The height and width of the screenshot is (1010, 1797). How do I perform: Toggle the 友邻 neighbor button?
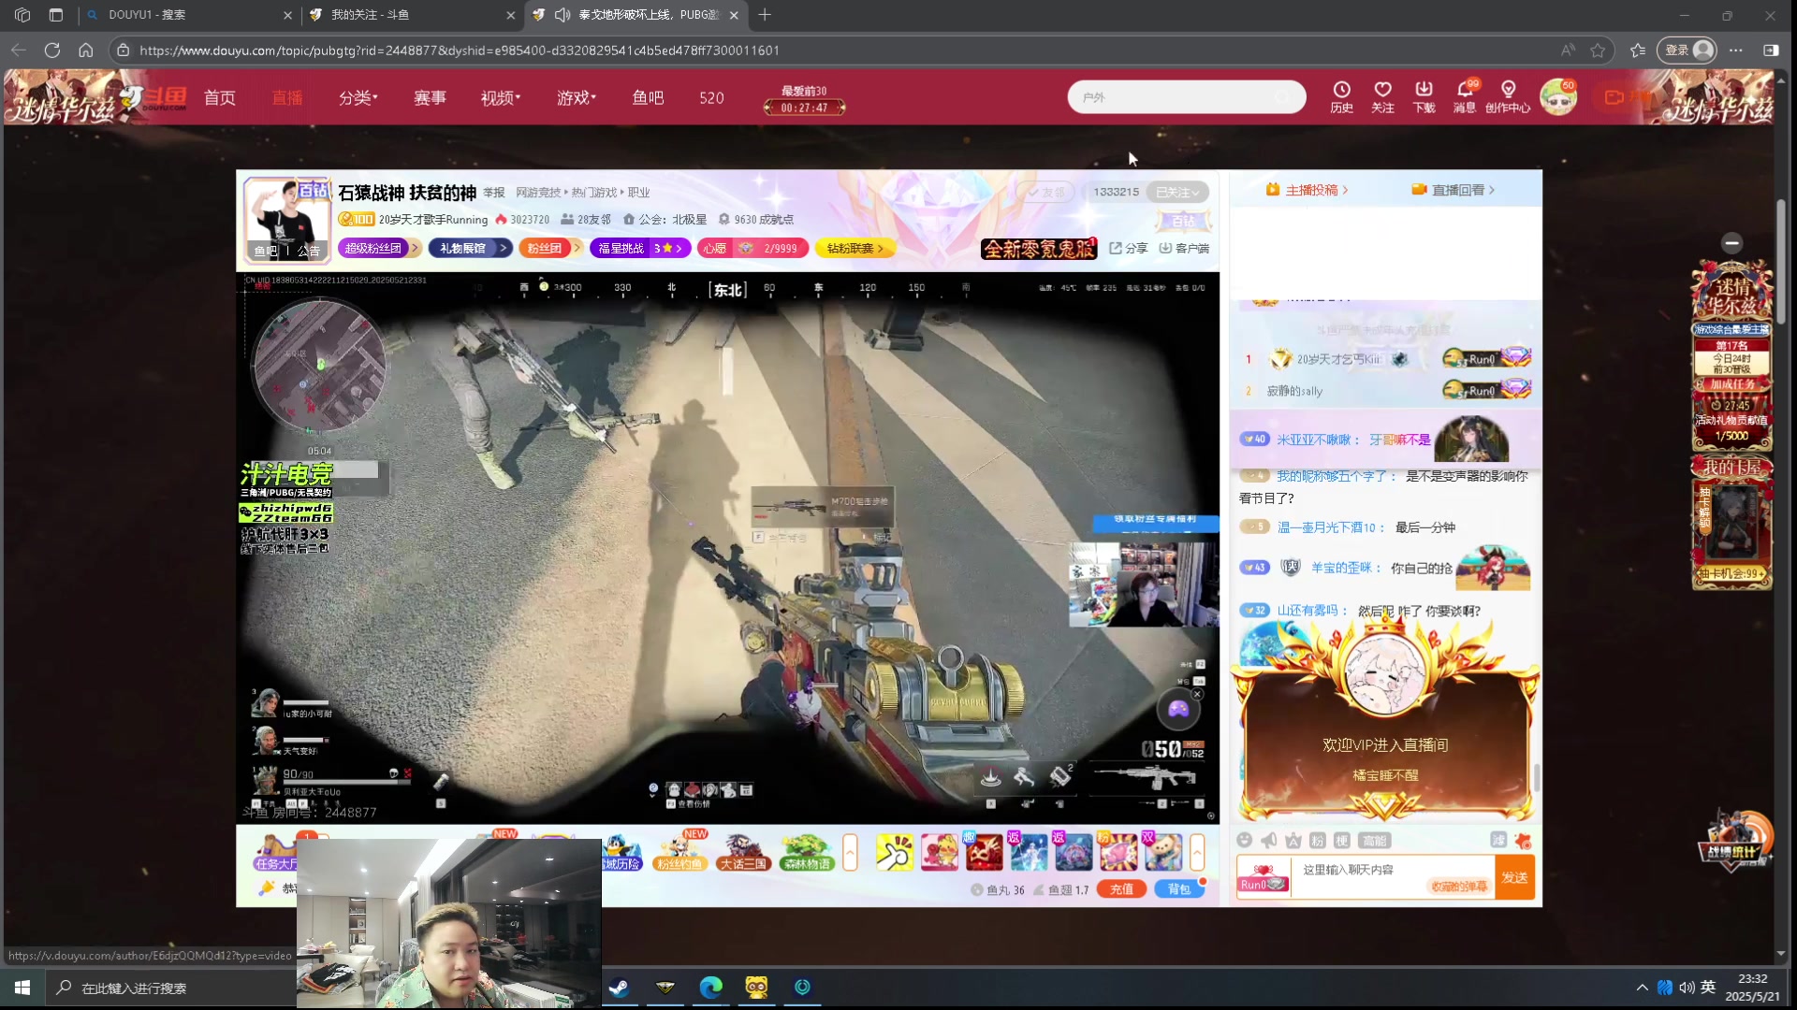[x=1044, y=192]
